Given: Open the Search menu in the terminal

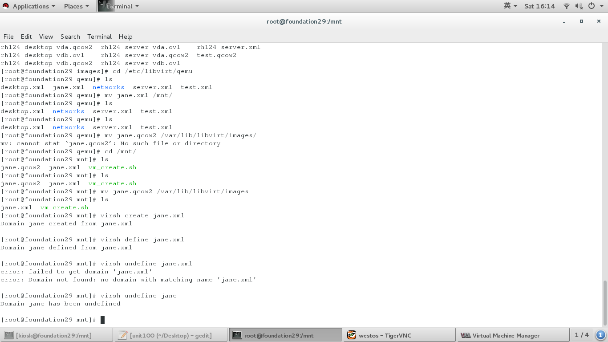Looking at the screenshot, I should click(70, 37).
